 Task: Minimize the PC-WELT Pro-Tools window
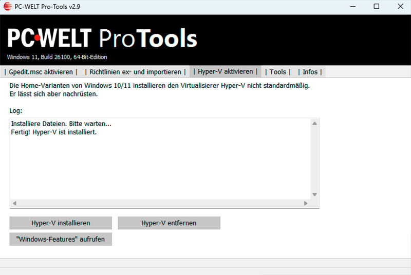(x=353, y=7)
